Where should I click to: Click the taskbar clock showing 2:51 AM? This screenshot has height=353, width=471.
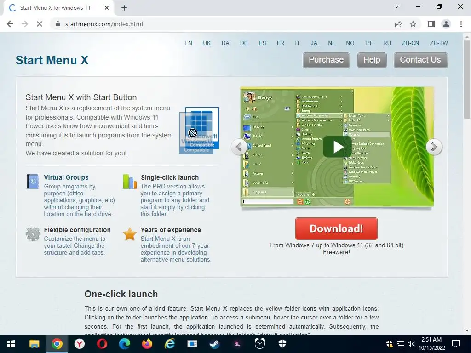point(431,344)
